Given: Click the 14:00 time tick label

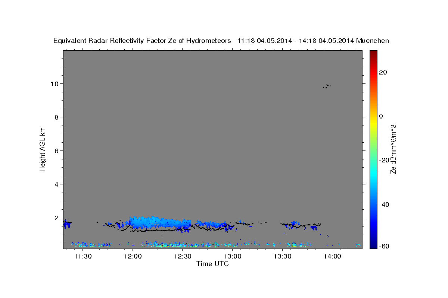Looking at the screenshot, I should click(x=332, y=256).
